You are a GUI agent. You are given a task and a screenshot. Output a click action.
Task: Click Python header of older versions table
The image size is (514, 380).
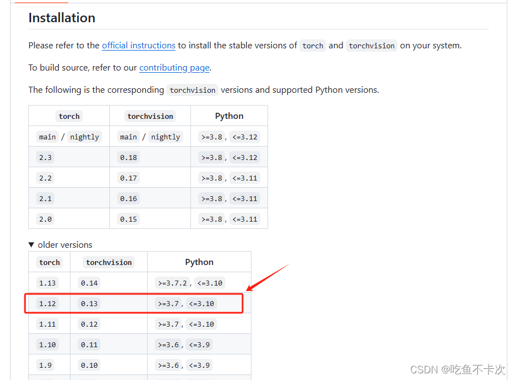pyautogui.click(x=199, y=262)
